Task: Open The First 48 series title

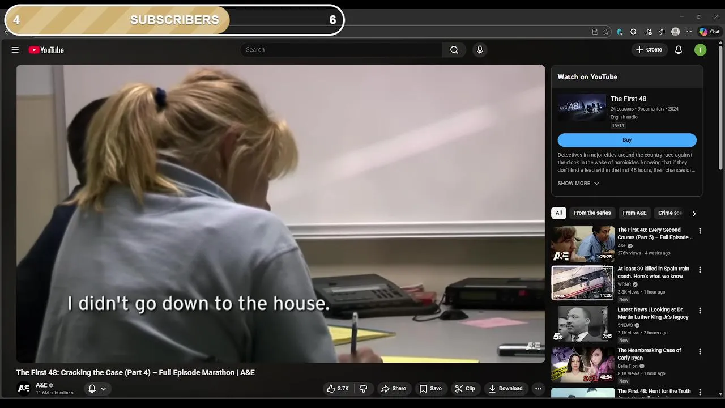Action: 628,99
